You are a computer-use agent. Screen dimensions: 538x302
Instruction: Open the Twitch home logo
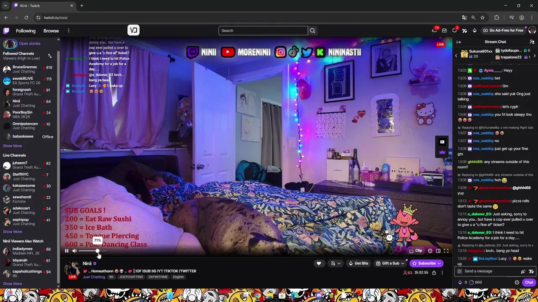pyautogui.click(x=6, y=31)
